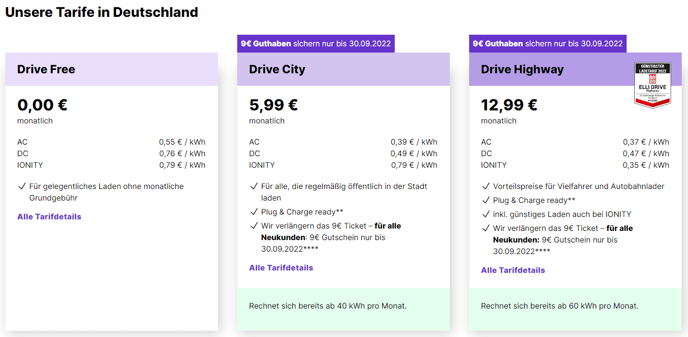The width and height of the screenshot is (688, 337).
Task: Click 9€ Guthaben banner above Drive Highway
Action: [548, 43]
